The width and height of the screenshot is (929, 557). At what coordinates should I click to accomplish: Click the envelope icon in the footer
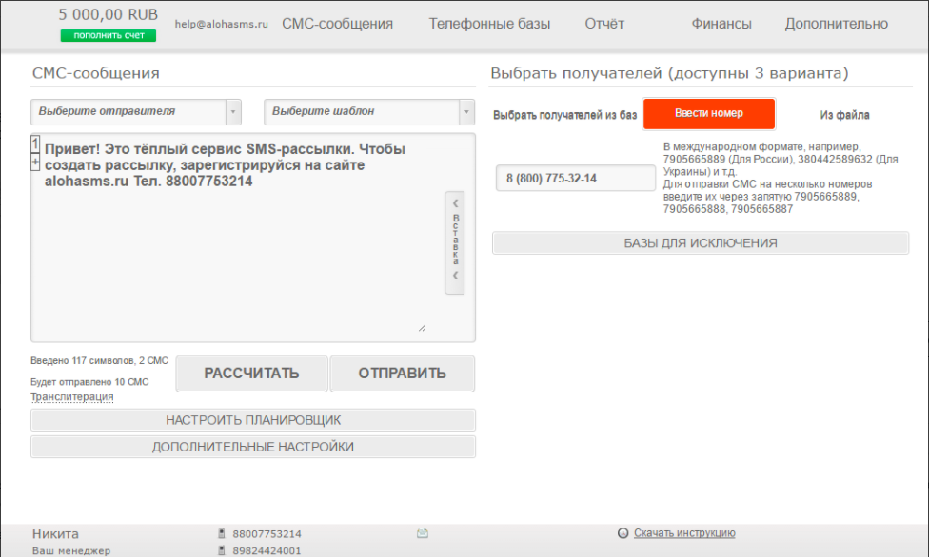(x=423, y=533)
